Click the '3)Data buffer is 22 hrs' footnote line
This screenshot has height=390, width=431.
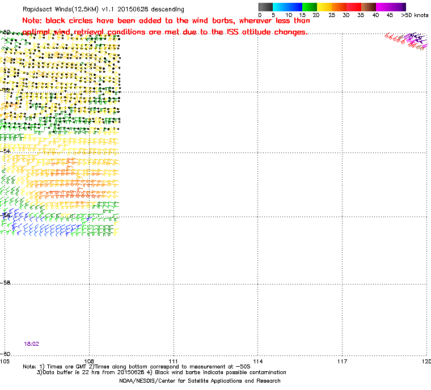[x=162, y=372]
